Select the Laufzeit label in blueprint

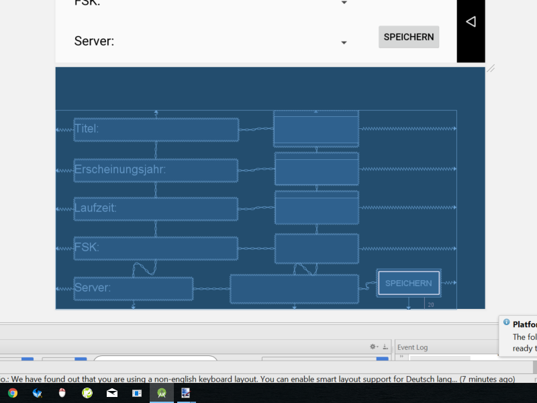pyautogui.click(x=156, y=208)
